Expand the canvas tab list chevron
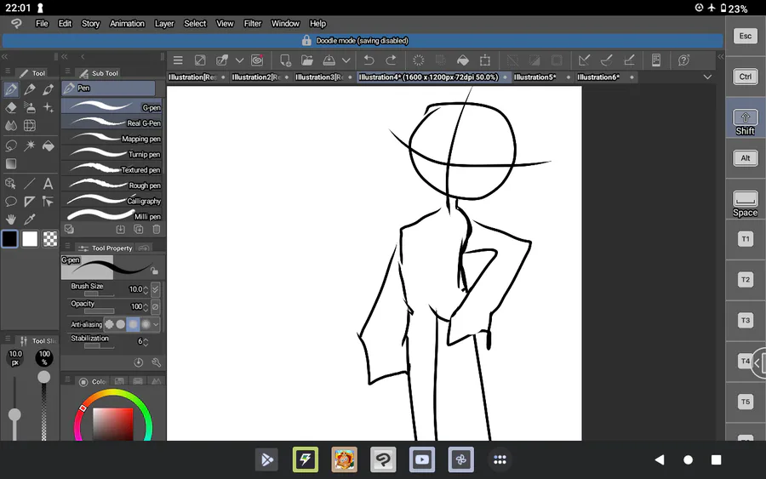 click(707, 77)
